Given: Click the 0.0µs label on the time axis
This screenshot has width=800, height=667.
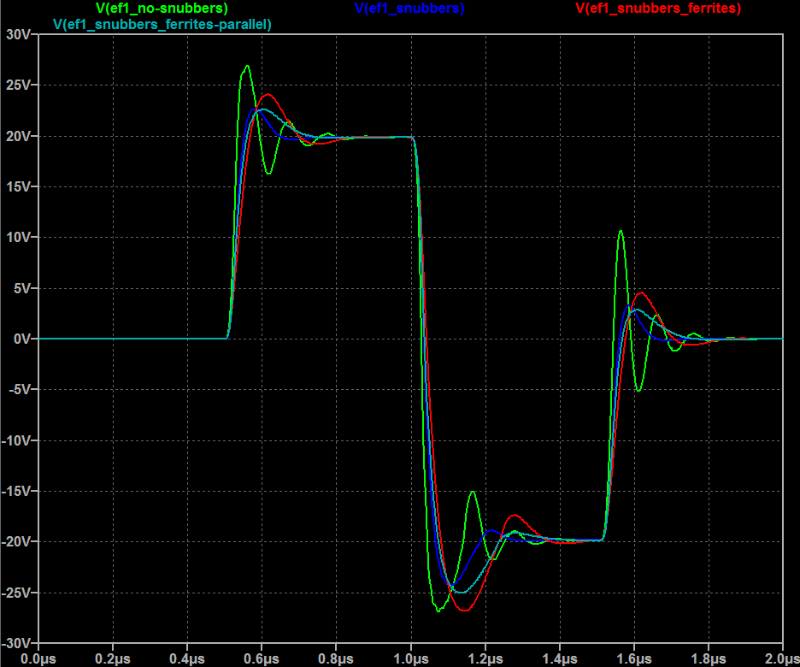Looking at the screenshot, I should [x=38, y=658].
